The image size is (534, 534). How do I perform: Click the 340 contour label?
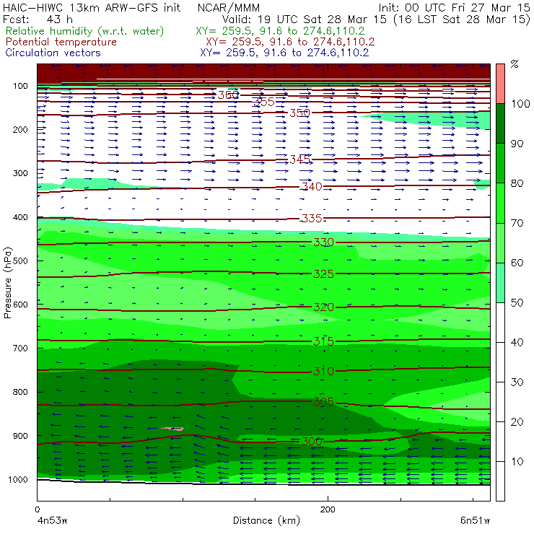tap(312, 186)
